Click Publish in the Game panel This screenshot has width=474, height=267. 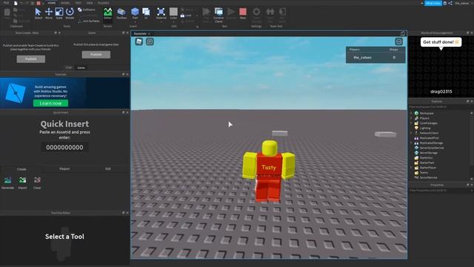click(x=96, y=54)
